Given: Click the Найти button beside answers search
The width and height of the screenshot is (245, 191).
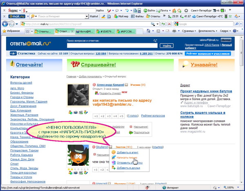Looking at the screenshot, I should (167, 46).
